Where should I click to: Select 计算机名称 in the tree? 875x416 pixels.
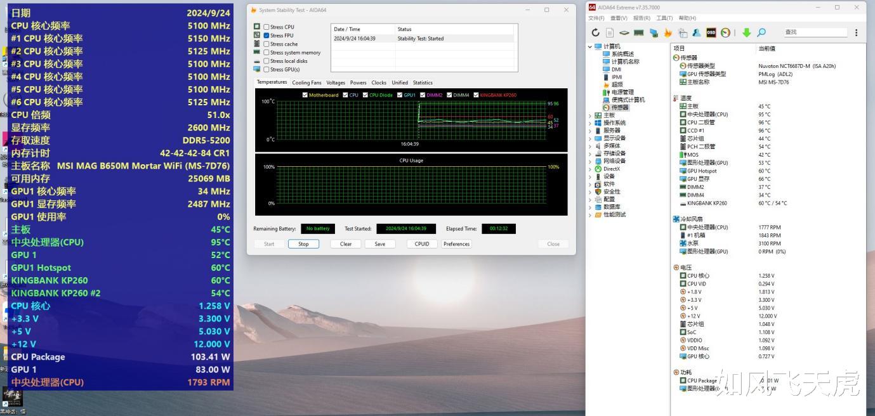[x=621, y=62]
